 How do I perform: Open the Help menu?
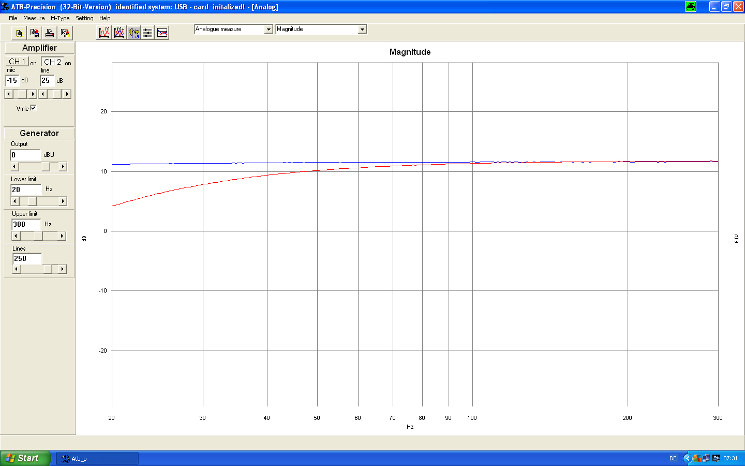tap(105, 18)
